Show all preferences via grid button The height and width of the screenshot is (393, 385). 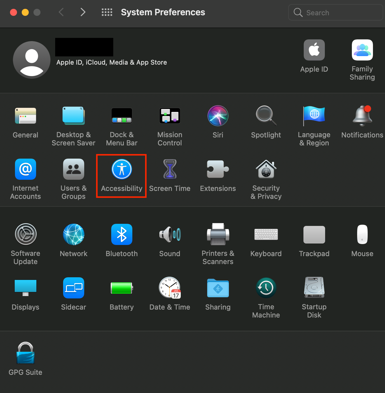point(107,12)
